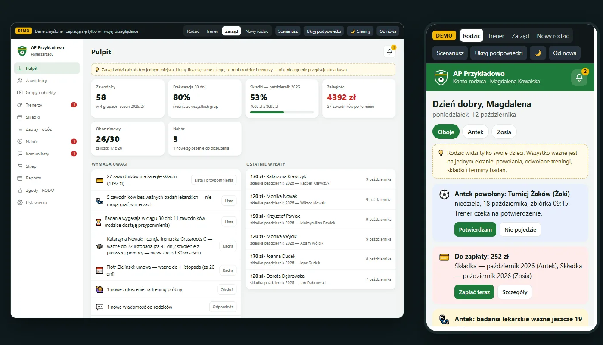
Task: Click Zawodnicy people icon in sidebar
Action: [20, 81]
